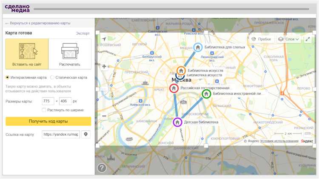The image size is (319, 179).
Task: Click the purple Детская библиотека marker
Action: 177,122
